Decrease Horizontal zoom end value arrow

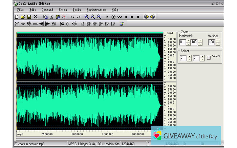[200, 44]
